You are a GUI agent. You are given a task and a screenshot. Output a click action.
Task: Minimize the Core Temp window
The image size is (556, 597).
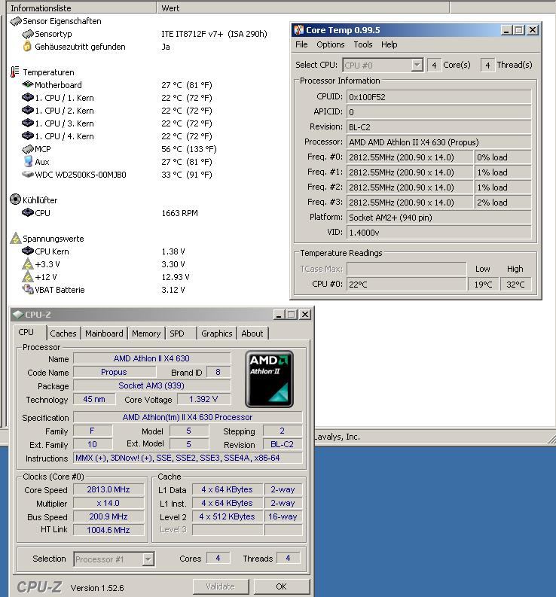click(506, 30)
